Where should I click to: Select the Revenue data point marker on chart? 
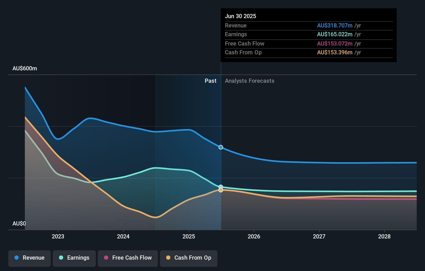[221, 147]
